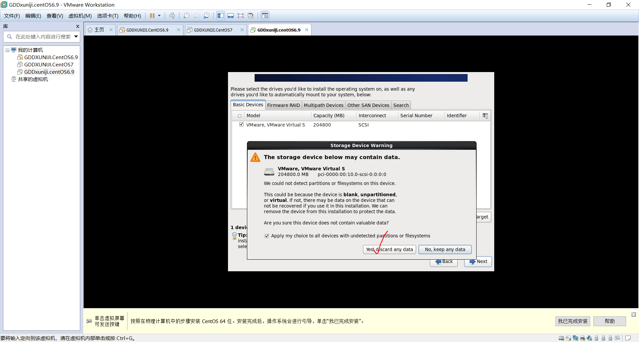
Task: Click the third USB device status icon
Action: pyautogui.click(x=610, y=338)
